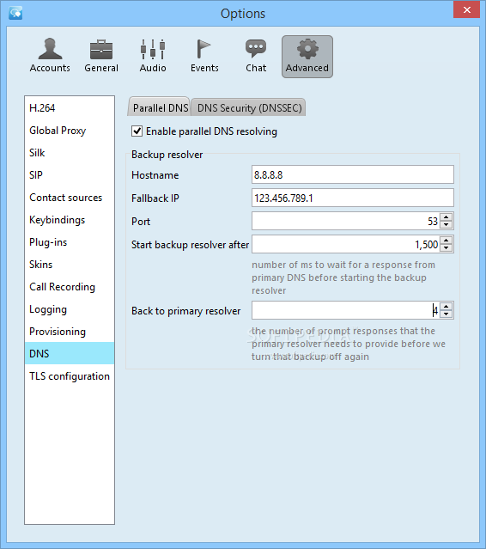Click the Jitsi app icon in title bar
The image size is (486, 549).
(x=15, y=13)
